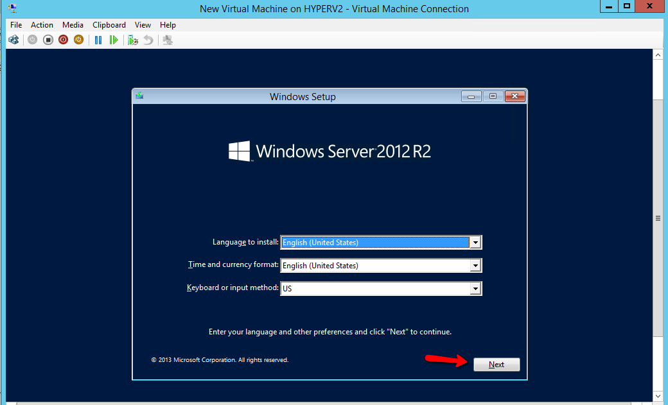This screenshot has height=405, width=668.
Task: Click the 'Enter your language and other preferences' text
Action: pos(330,332)
